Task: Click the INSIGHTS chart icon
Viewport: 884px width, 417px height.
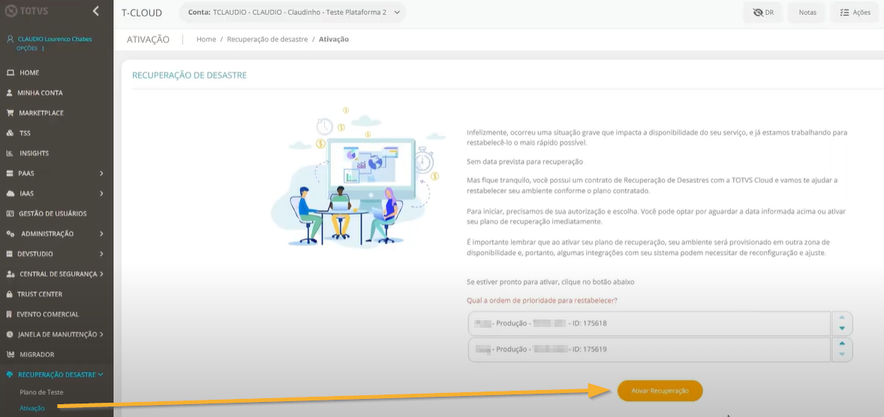Action: 10,153
